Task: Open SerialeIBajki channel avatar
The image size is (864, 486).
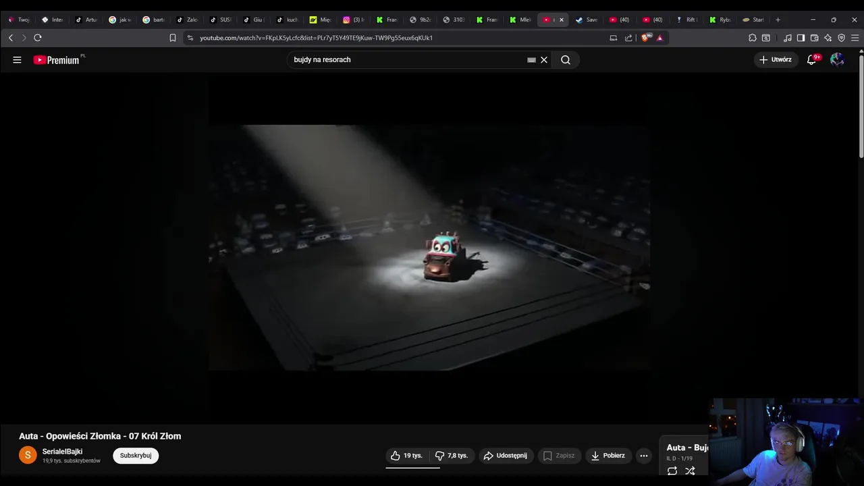Action: (x=28, y=455)
